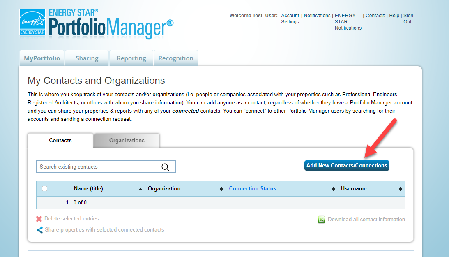Viewport: 449px width, 257px height.
Task: Click the Username column header text
Action: pyautogui.click(x=354, y=188)
